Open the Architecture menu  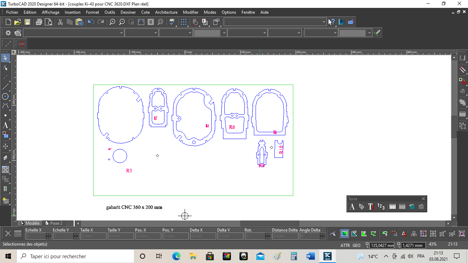[x=166, y=12]
